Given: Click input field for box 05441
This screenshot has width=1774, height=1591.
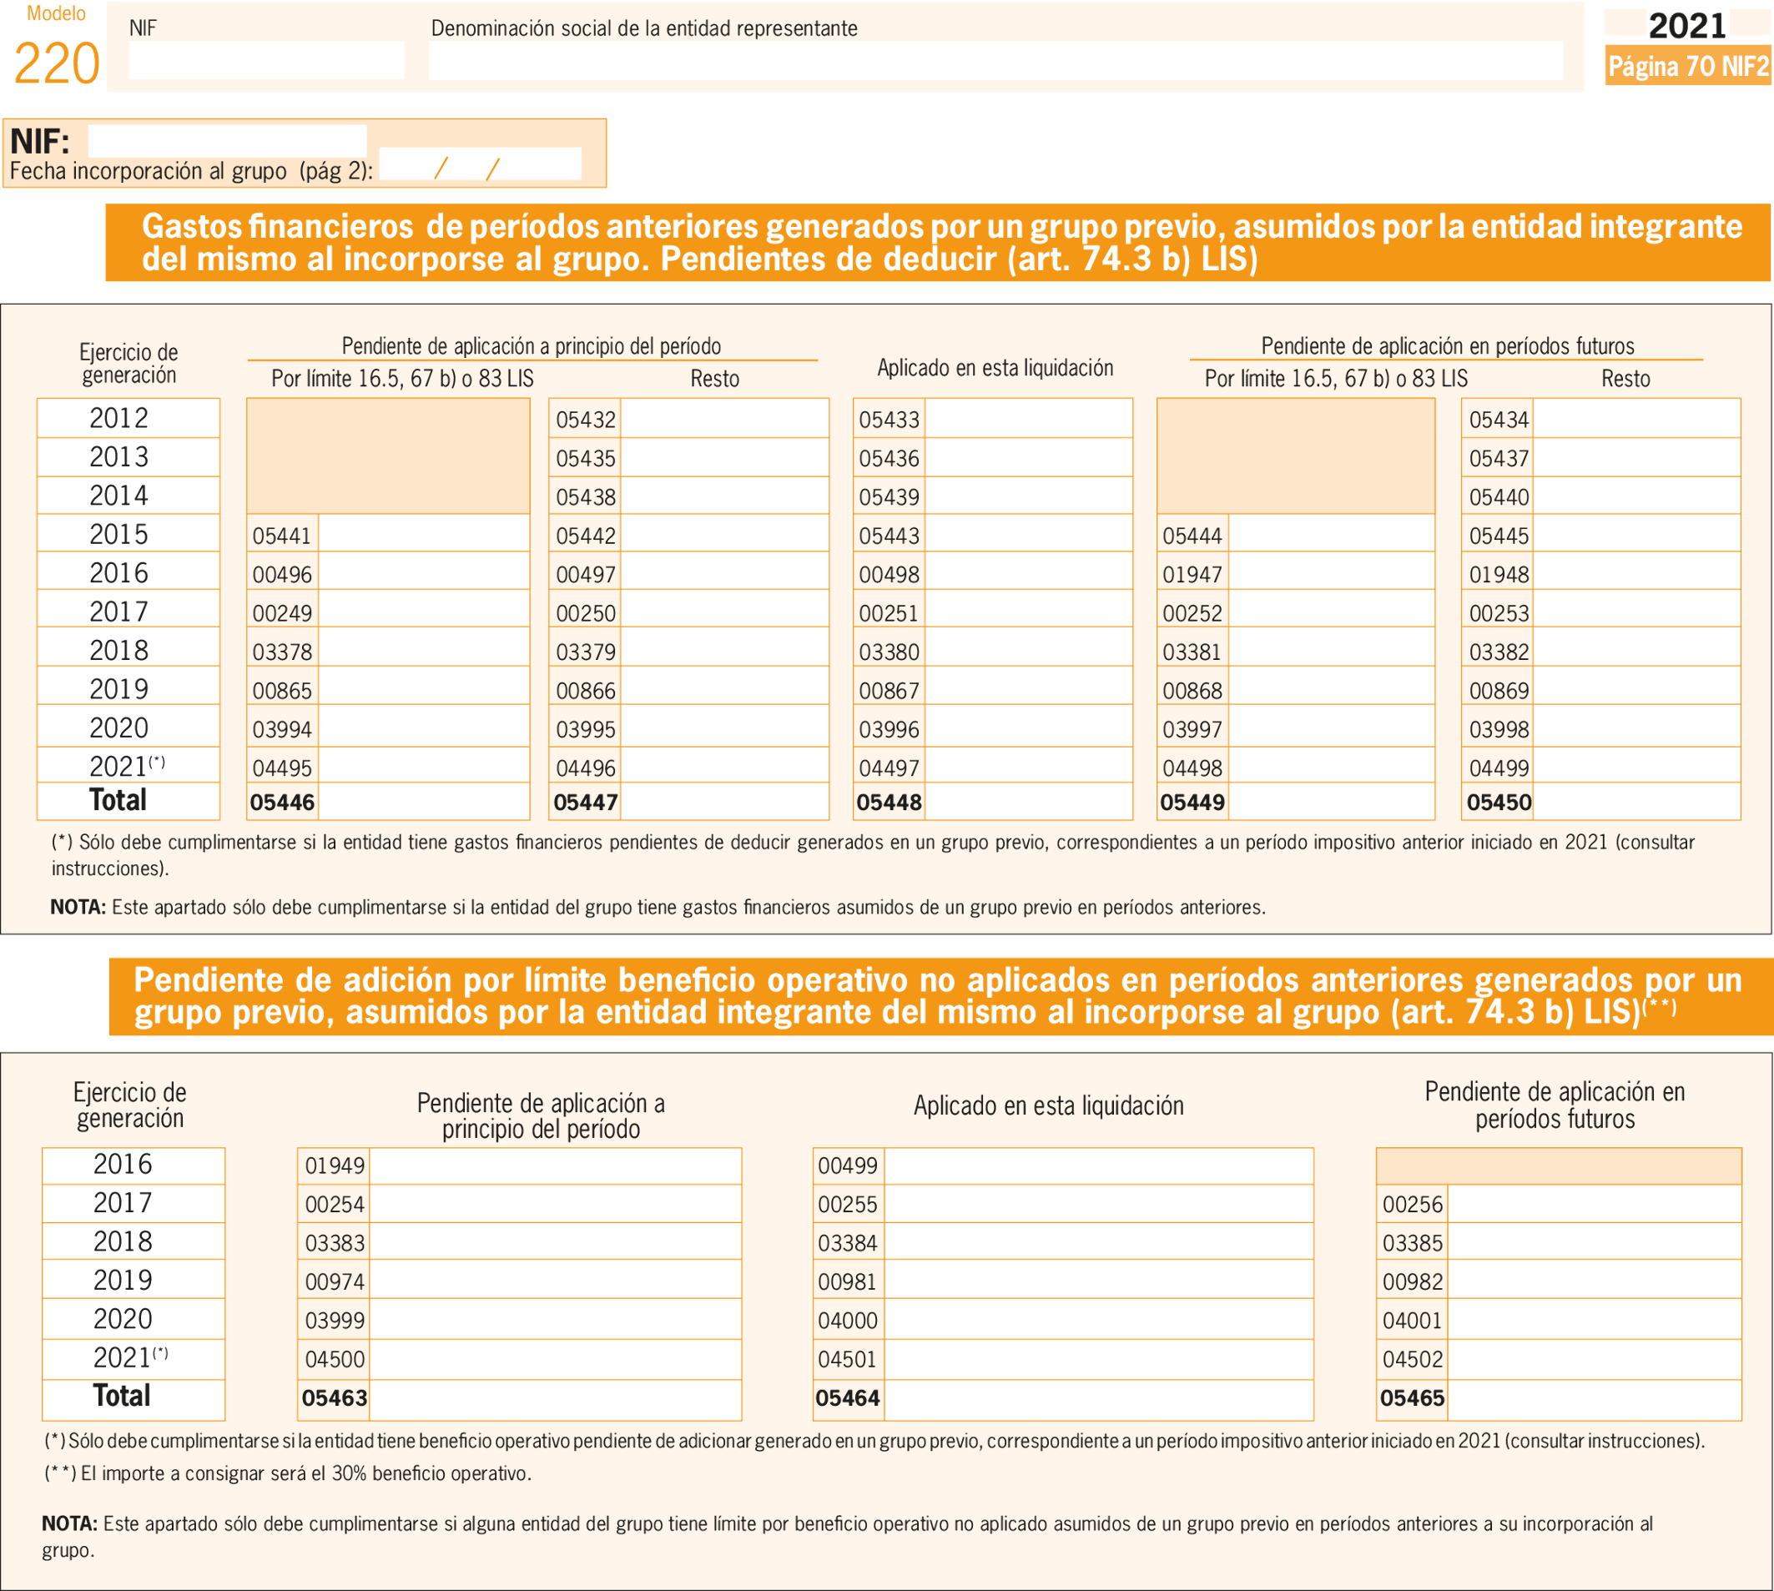Looking at the screenshot, I should [x=423, y=533].
